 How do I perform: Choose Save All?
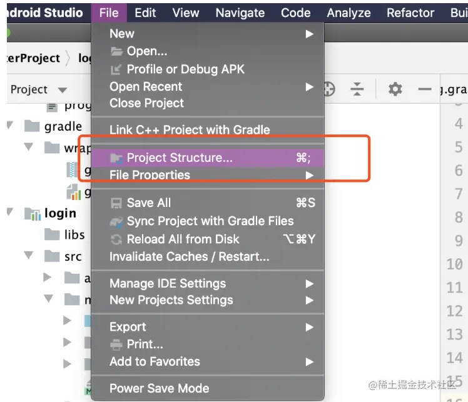pyautogui.click(x=208, y=203)
